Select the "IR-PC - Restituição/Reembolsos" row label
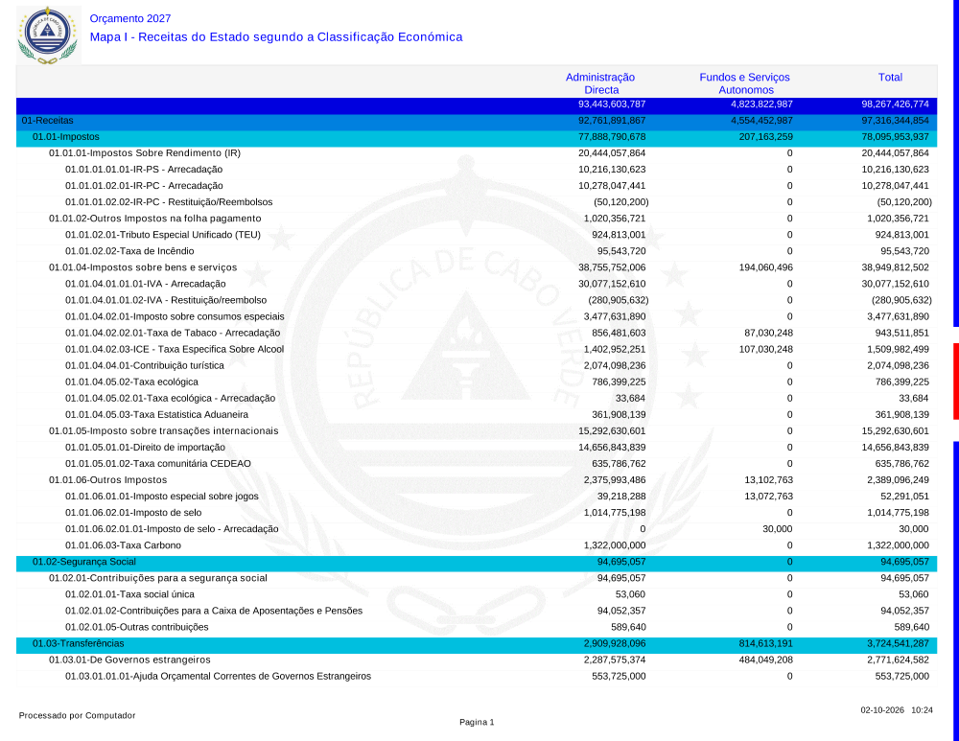Viewport: 959px width, 741px height. (169, 202)
